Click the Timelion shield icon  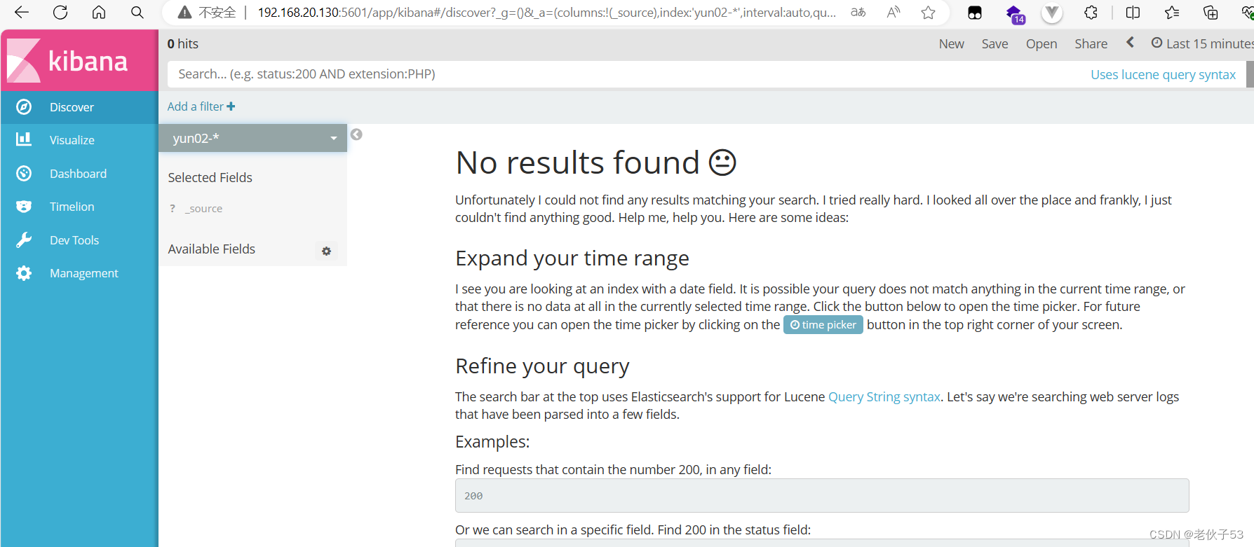[x=24, y=207]
